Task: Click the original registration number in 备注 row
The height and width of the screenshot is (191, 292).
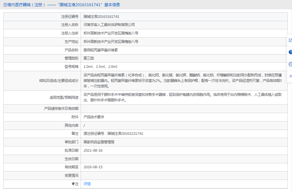Action: pos(113,134)
